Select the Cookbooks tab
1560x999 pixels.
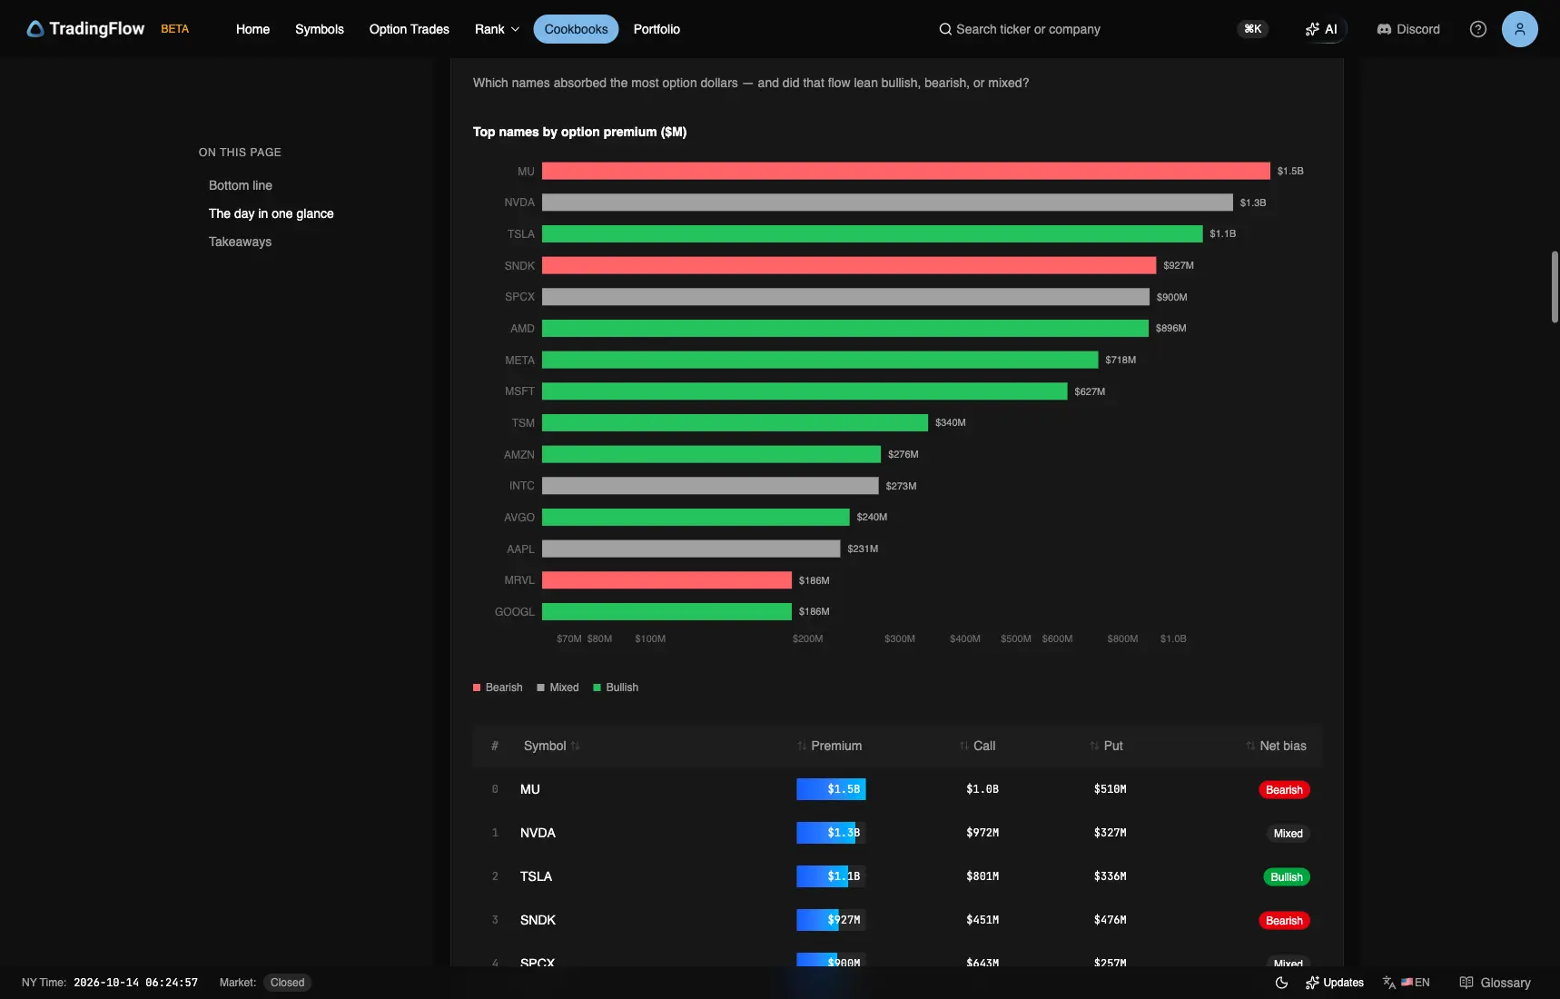click(x=576, y=29)
